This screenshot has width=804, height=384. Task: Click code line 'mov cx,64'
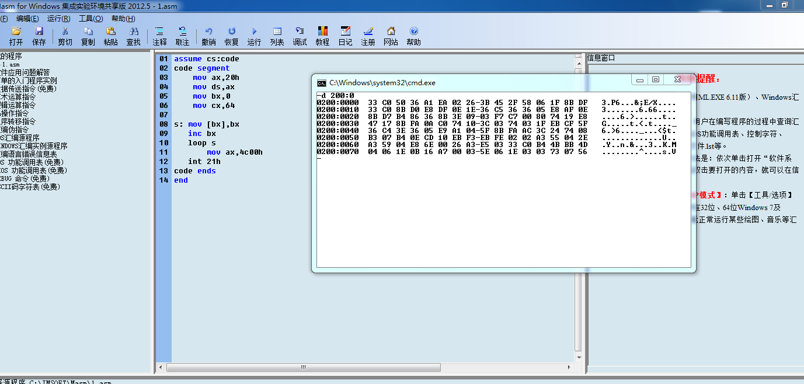click(x=214, y=106)
